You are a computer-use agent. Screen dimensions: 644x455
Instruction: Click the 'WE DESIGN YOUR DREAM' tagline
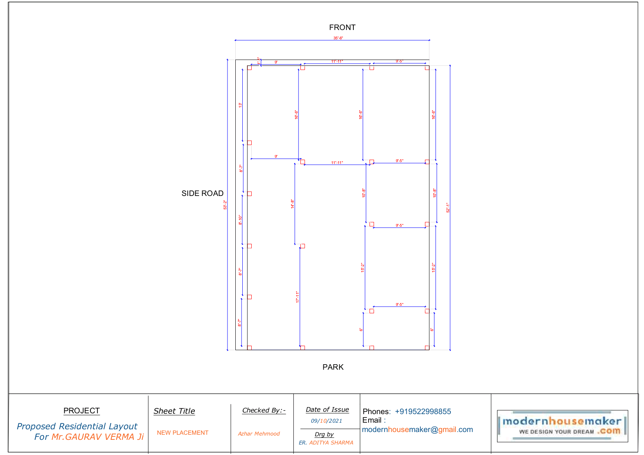pos(556,432)
